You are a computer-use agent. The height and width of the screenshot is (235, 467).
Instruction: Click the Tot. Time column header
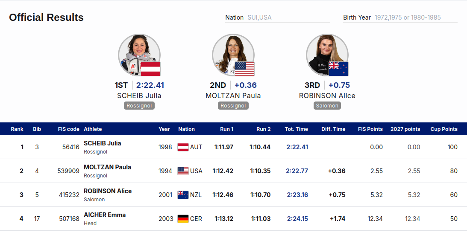[296, 129]
